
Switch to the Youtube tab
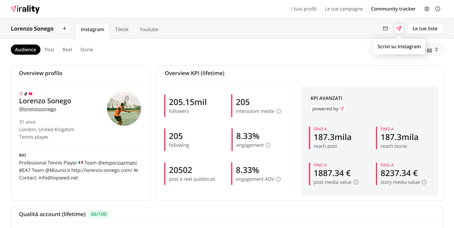coord(149,29)
